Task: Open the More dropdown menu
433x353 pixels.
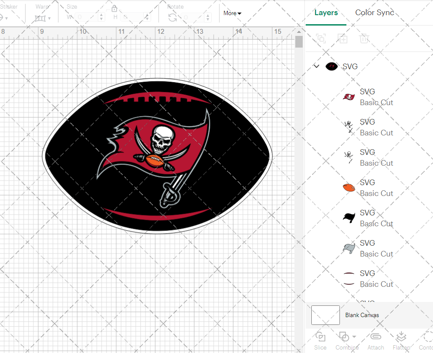Action: tap(233, 13)
